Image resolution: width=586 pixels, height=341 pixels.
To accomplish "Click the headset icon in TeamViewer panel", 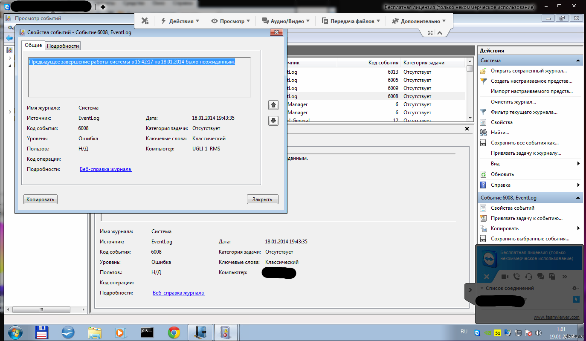I will point(529,276).
